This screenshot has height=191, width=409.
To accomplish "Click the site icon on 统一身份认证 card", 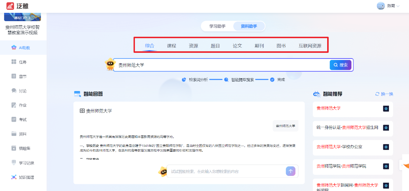I will tap(386, 128).
